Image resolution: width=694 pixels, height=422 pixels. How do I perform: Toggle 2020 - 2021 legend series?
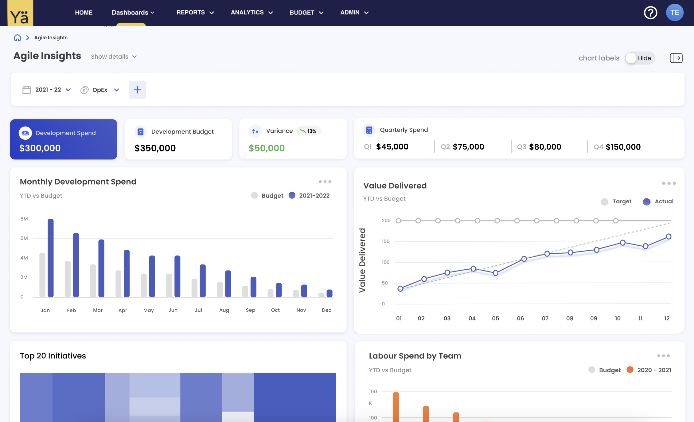649,370
